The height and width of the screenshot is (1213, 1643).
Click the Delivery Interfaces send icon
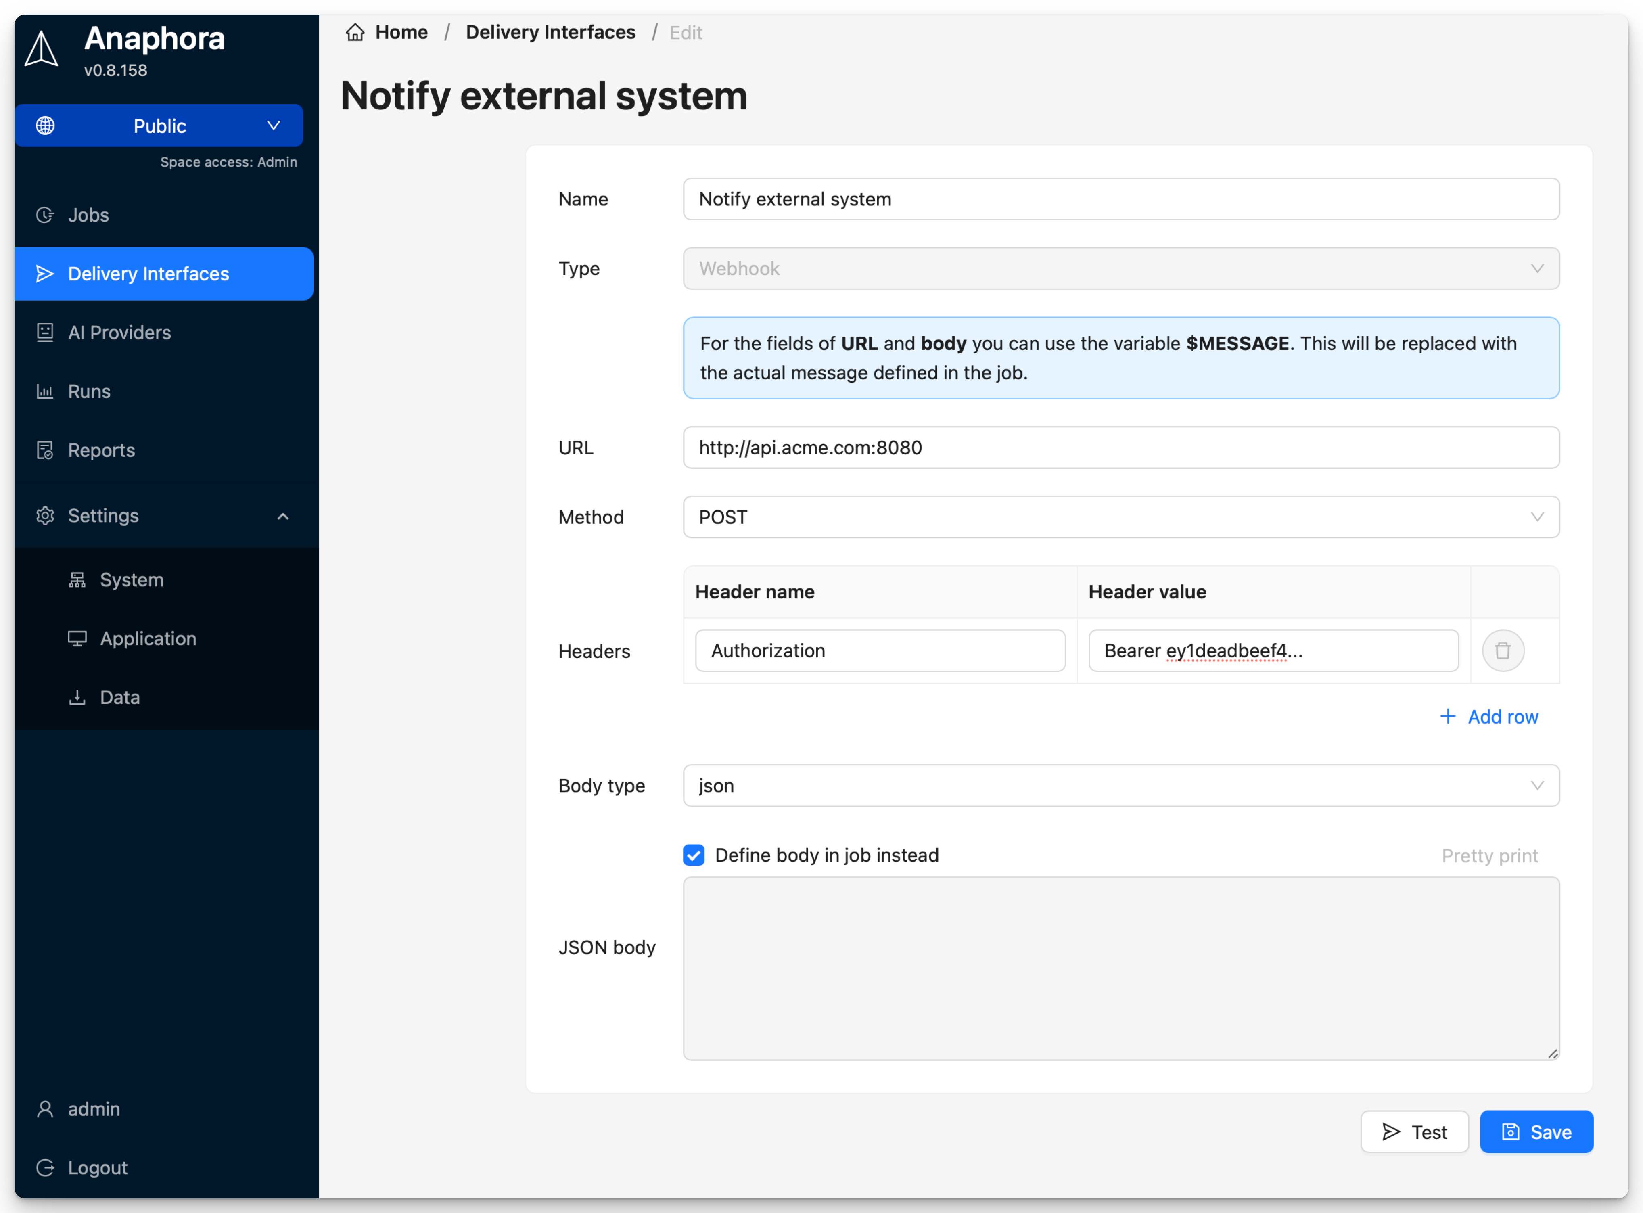click(45, 273)
